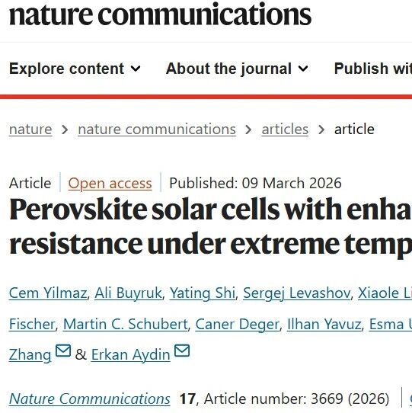
Task: Click author Sergej Levashov
Action: (297, 293)
